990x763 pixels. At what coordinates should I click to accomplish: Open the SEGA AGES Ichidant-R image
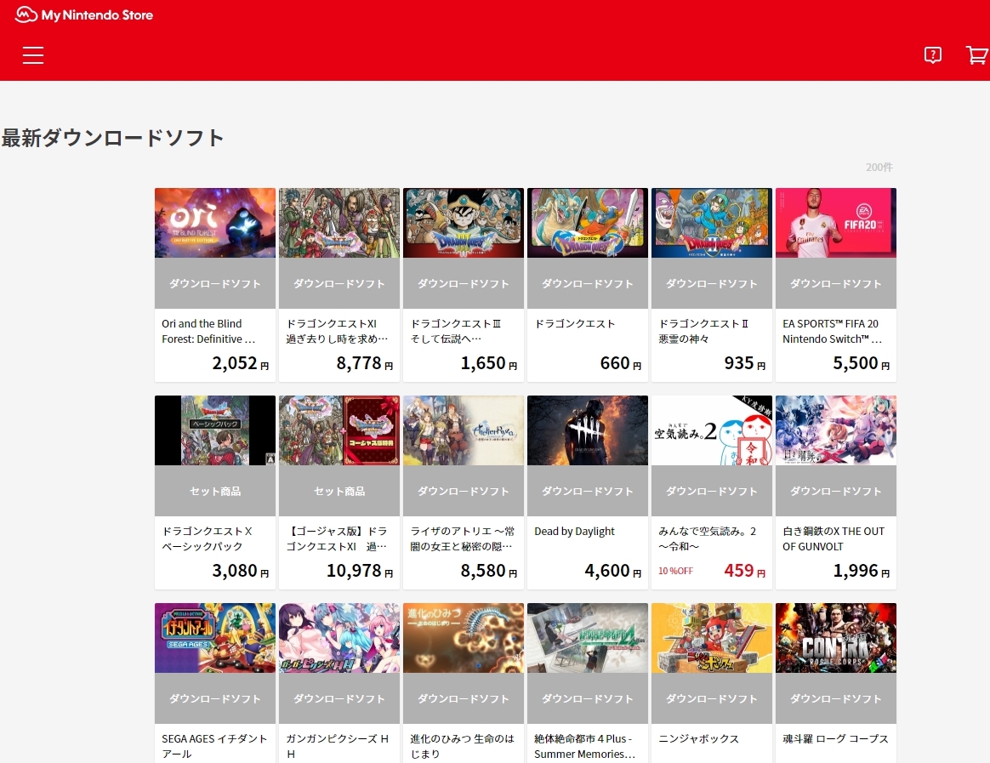coord(214,638)
